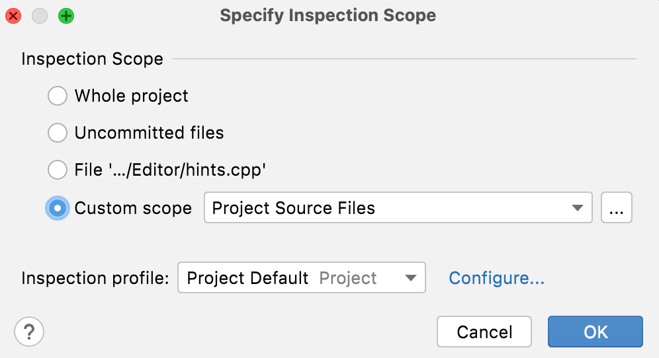659x358 pixels.
Task: Close the Specify Inspection Scope dialog
Action: (13, 15)
